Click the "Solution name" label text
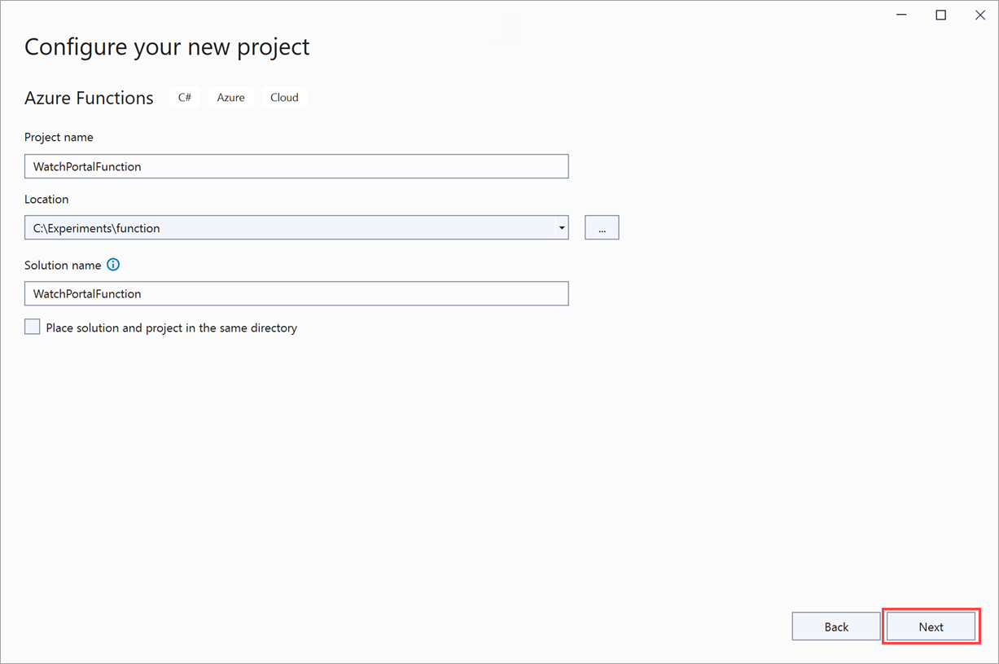The image size is (999, 664). coord(63,265)
